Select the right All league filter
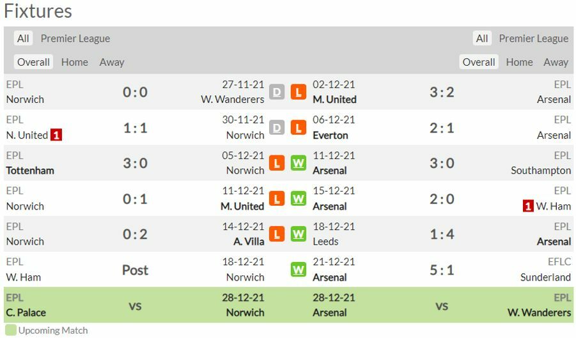 click(482, 38)
